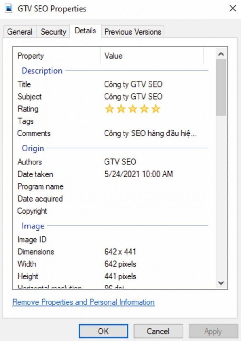Switch to the General tab
This screenshot has height=341, width=241.
[20, 32]
